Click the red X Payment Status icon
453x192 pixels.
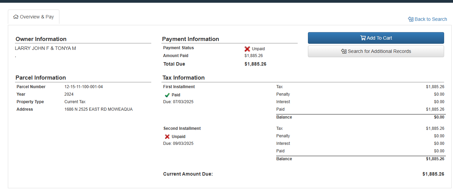pyautogui.click(x=247, y=49)
